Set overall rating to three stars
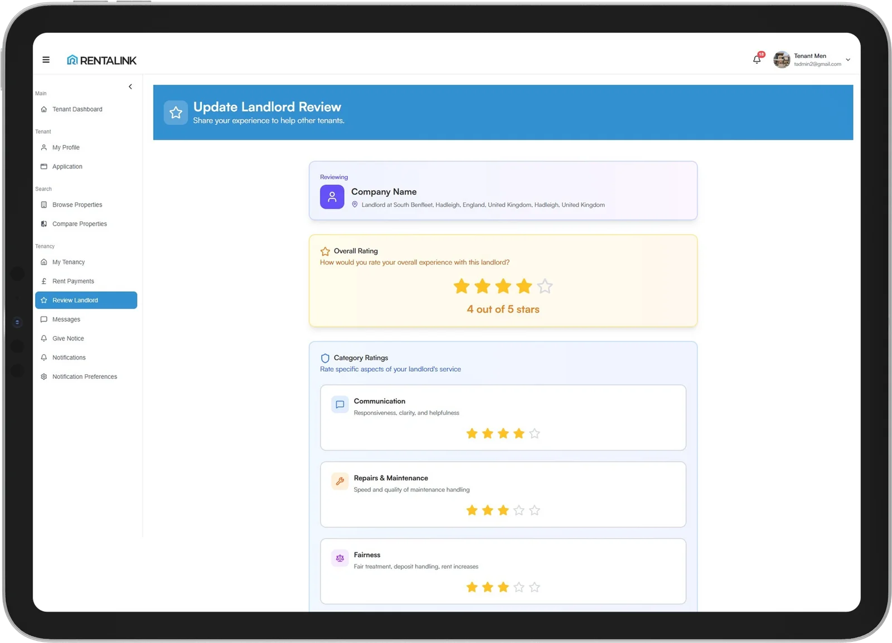This screenshot has width=892, height=643. (503, 286)
